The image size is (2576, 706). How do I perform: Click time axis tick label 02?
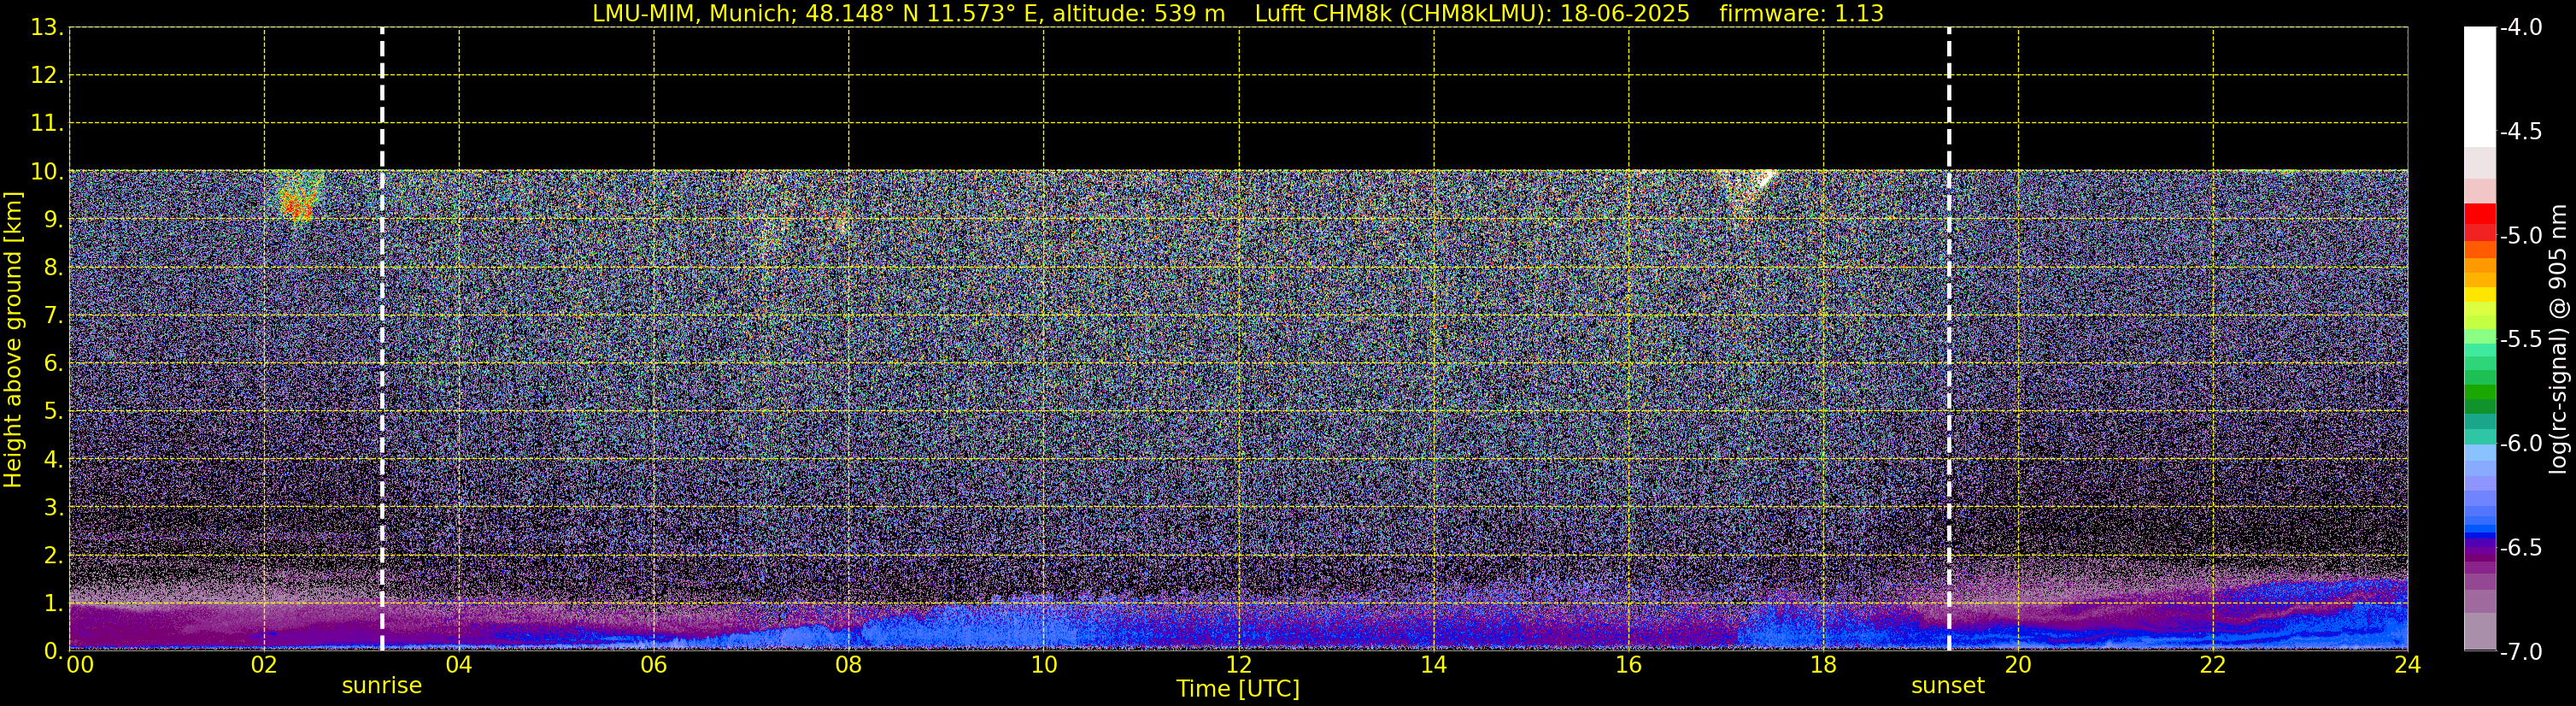pos(264,665)
